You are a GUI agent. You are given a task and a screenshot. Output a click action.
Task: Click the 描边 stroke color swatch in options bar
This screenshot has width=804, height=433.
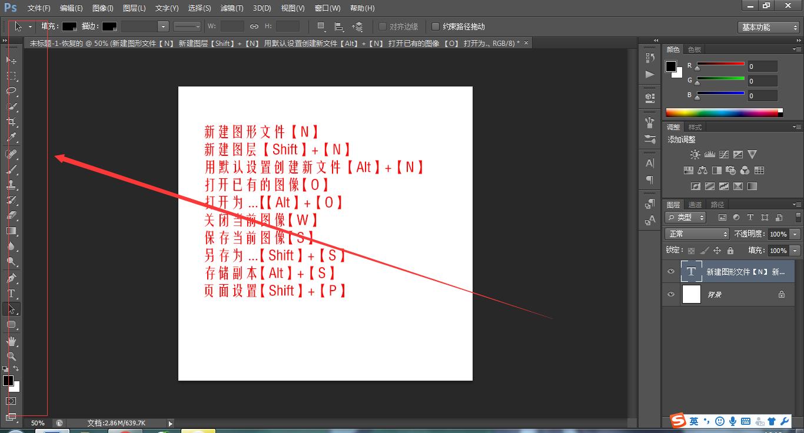coord(109,26)
